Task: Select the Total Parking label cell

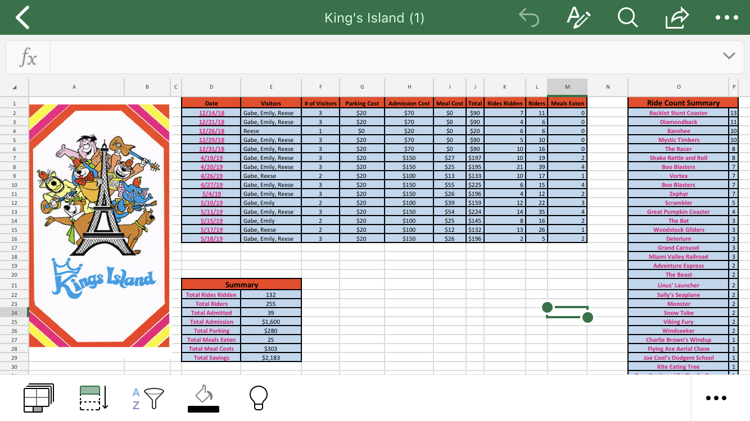Action: coord(211,331)
